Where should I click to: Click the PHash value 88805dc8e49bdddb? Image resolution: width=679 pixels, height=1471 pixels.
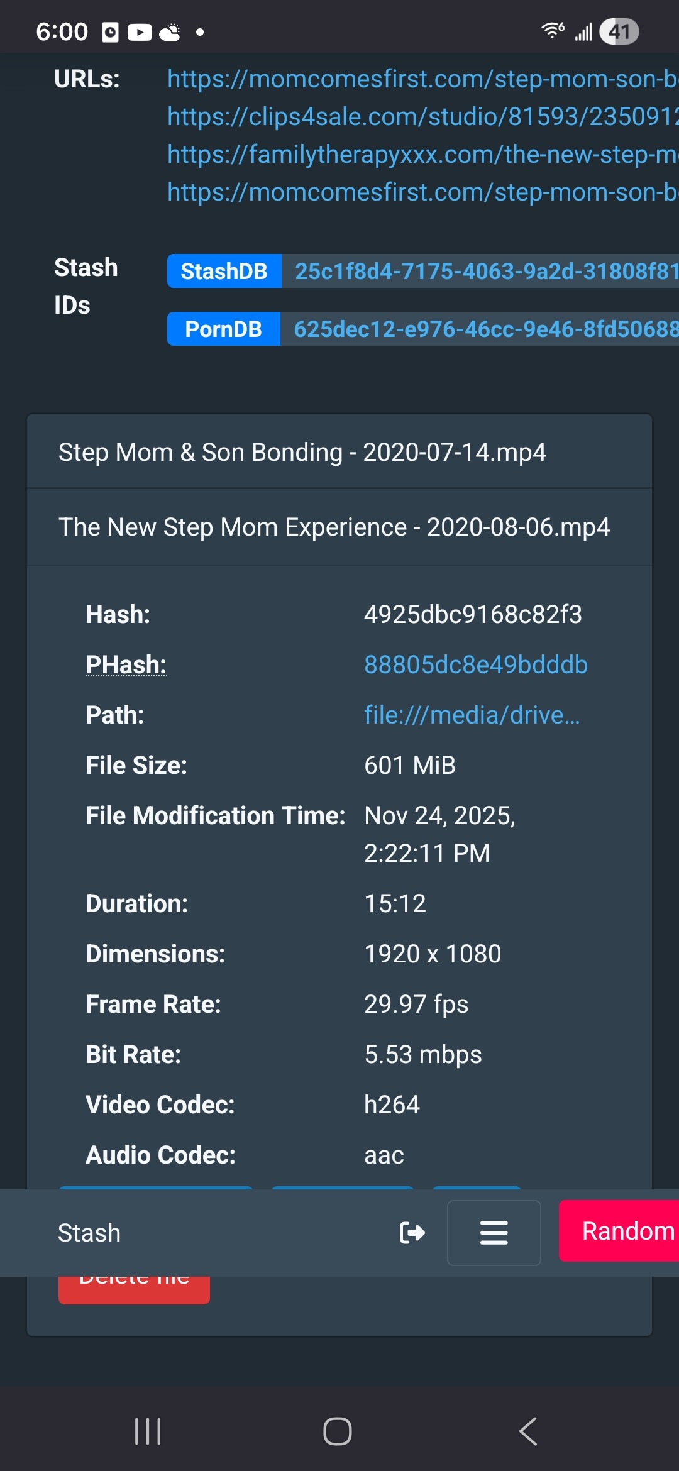476,664
